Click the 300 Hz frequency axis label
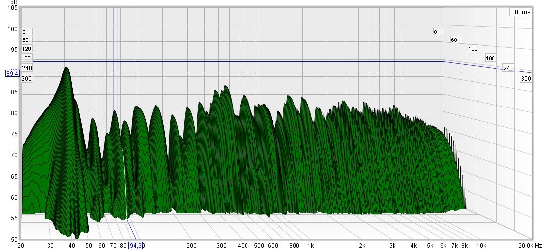Screen dimensions: 542x250 (x=222, y=246)
